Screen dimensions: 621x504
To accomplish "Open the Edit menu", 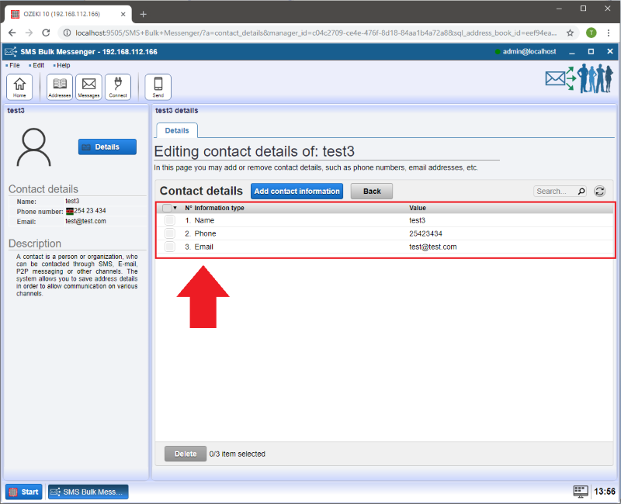I will [x=38, y=65].
